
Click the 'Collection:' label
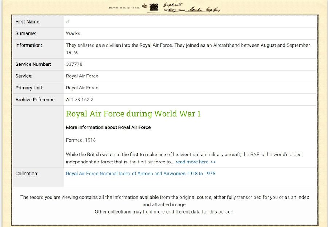click(x=27, y=174)
